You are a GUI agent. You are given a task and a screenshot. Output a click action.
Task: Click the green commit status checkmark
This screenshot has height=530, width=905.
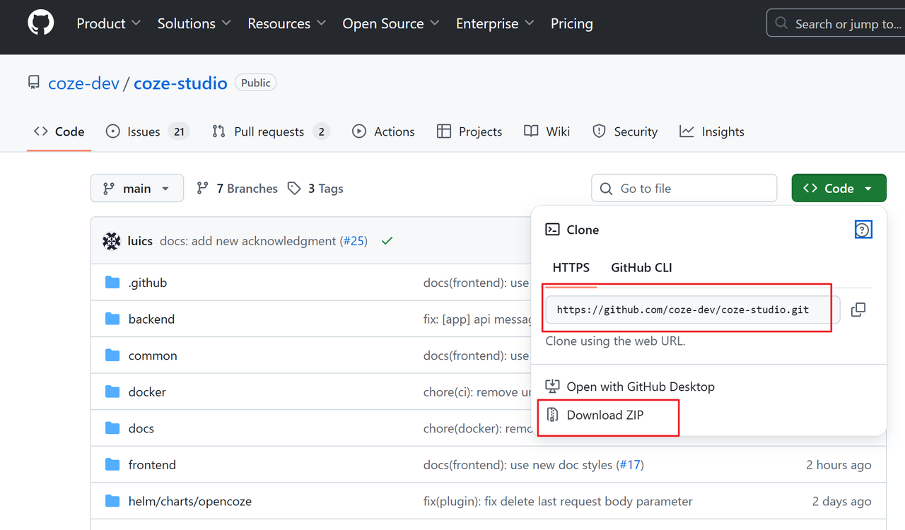tap(387, 241)
